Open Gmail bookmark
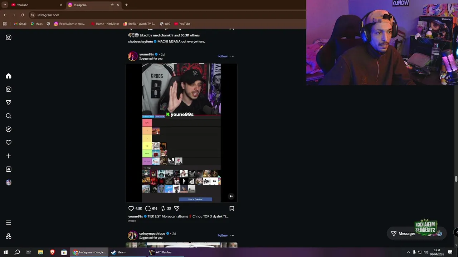Screen dimensions: 458x257 point(20,24)
